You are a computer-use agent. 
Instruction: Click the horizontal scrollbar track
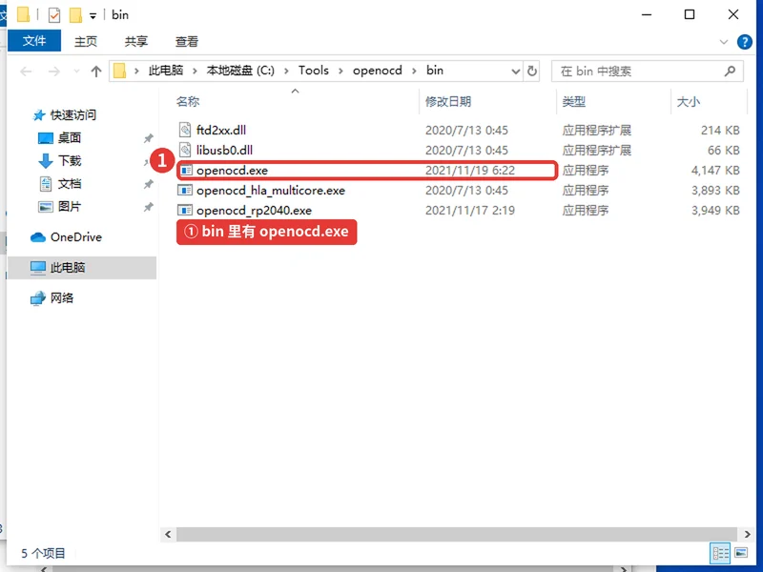coord(457,534)
